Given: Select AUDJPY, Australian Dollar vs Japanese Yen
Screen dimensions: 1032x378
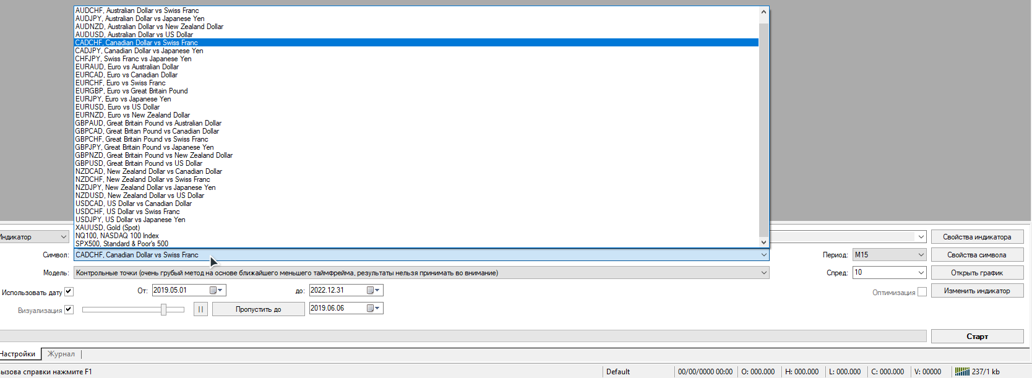Looking at the screenshot, I should pos(416,19).
